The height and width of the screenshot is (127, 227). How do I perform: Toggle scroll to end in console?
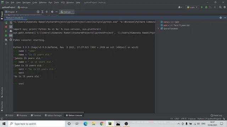coord(11,27)
